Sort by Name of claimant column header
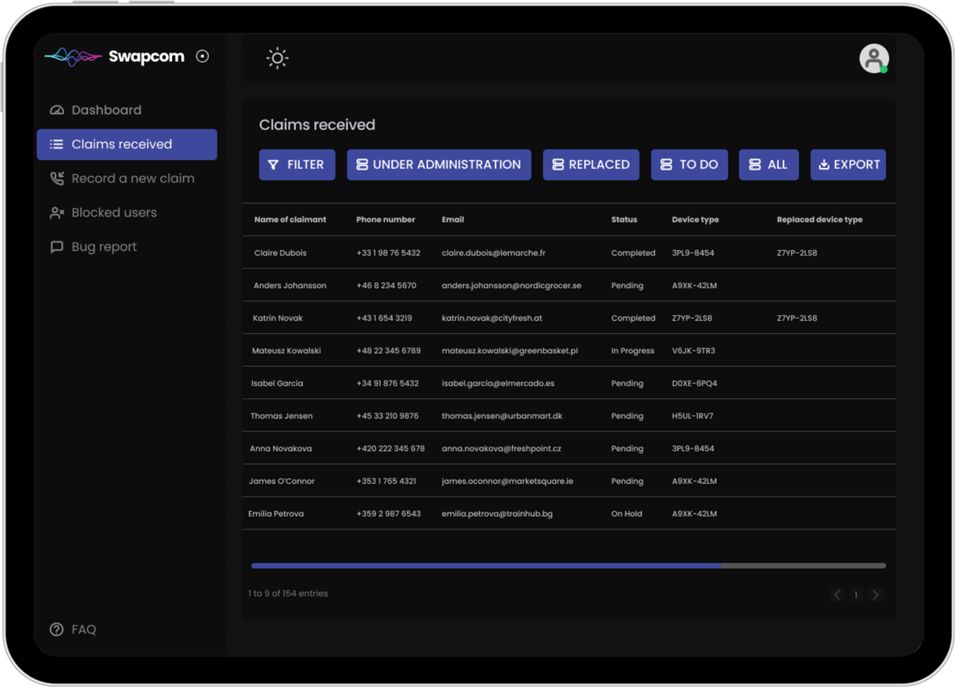 coord(290,220)
